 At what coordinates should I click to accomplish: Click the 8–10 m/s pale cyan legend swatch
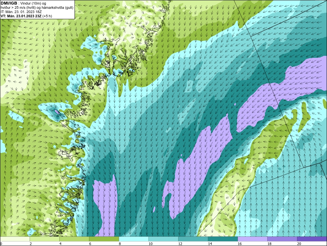coord(134,239)
